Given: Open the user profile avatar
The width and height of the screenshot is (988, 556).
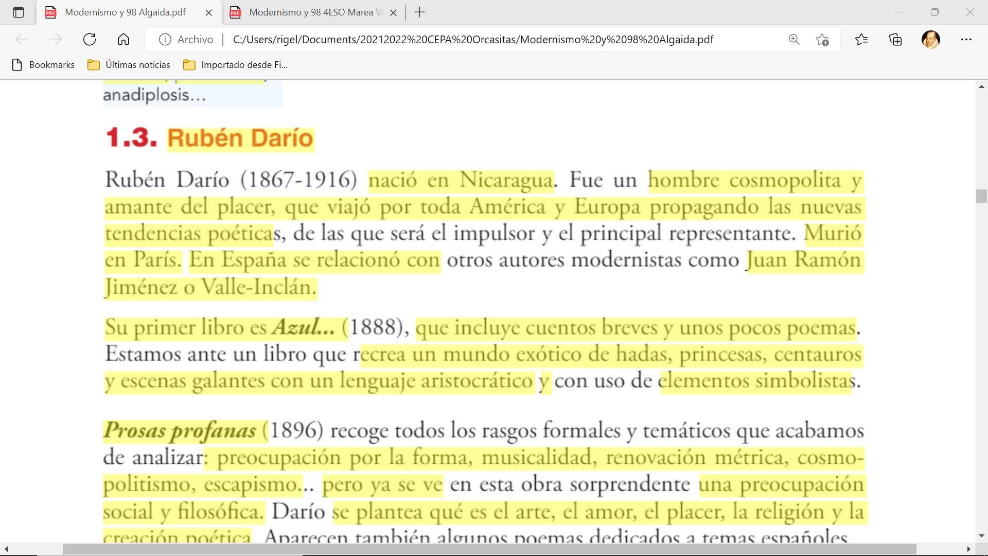Looking at the screenshot, I should click(x=930, y=40).
